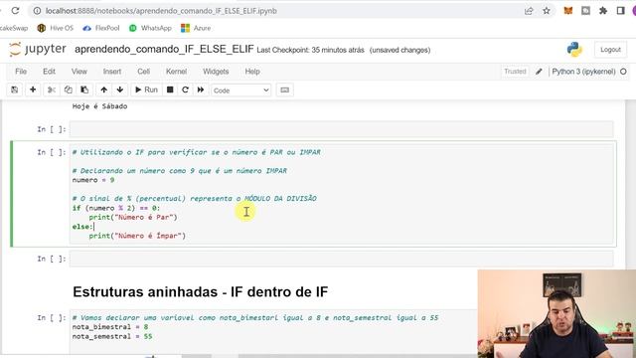636x358 pixels.
Task: Toggle browser side panel icon
Action: pyautogui.click(x=620, y=11)
